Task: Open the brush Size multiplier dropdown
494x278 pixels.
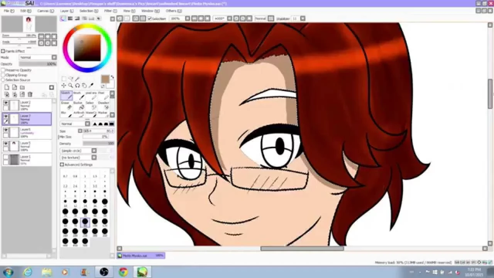Action: tap(80, 131)
